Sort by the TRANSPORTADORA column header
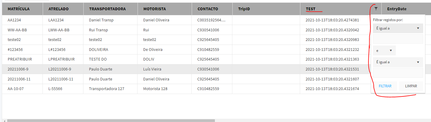431x122 pixels. coord(107,9)
